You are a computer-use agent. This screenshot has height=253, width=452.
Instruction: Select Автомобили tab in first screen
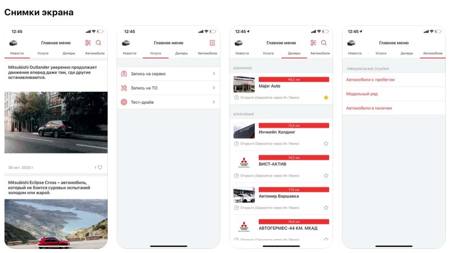click(95, 53)
